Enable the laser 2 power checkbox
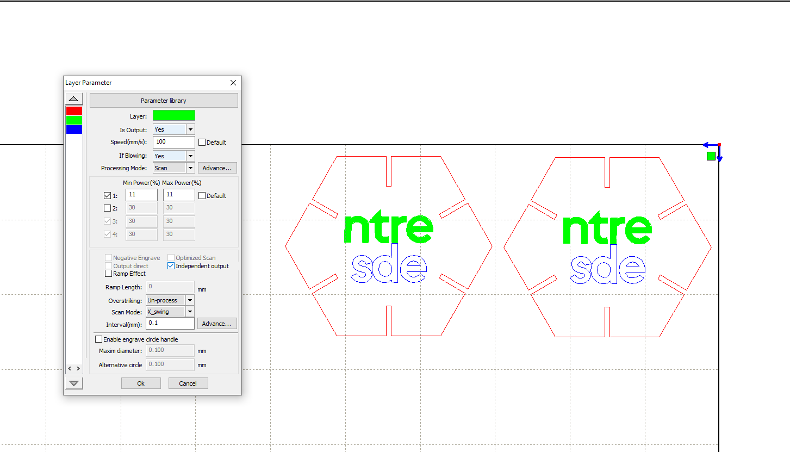This screenshot has height=452, width=790. click(x=107, y=208)
